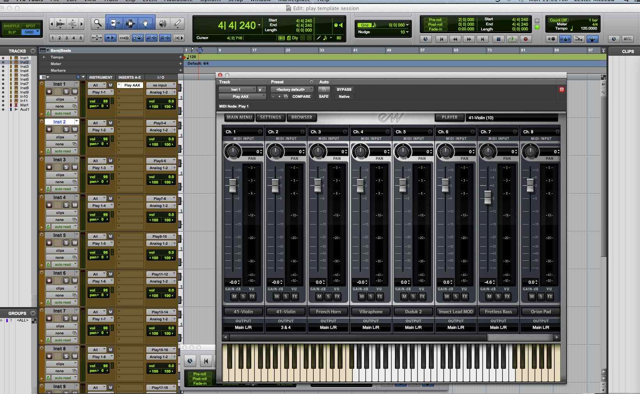The image size is (640, 394).
Task: Click the Fretless Bass instrument name
Action: coord(498,312)
